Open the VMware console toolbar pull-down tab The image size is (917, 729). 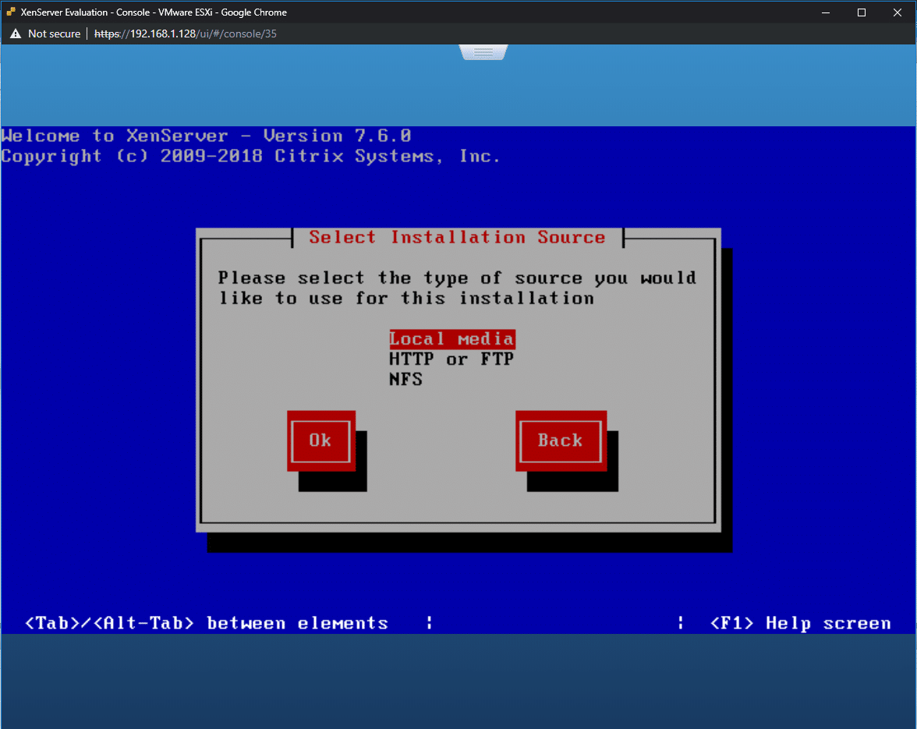483,52
